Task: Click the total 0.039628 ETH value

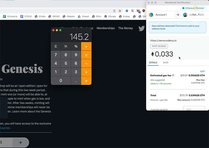Action: (197, 95)
